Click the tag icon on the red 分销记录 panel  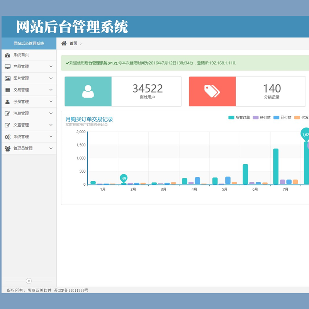point(212,91)
